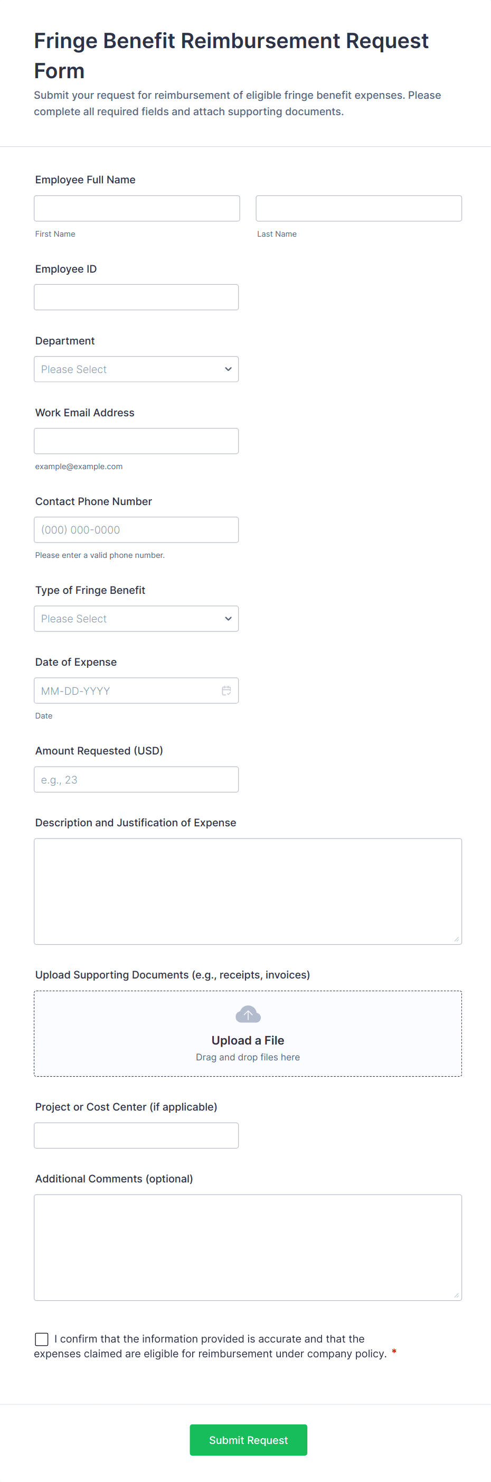491x1482 pixels.
Task: Open the Department dropdown
Action: pyautogui.click(x=136, y=369)
